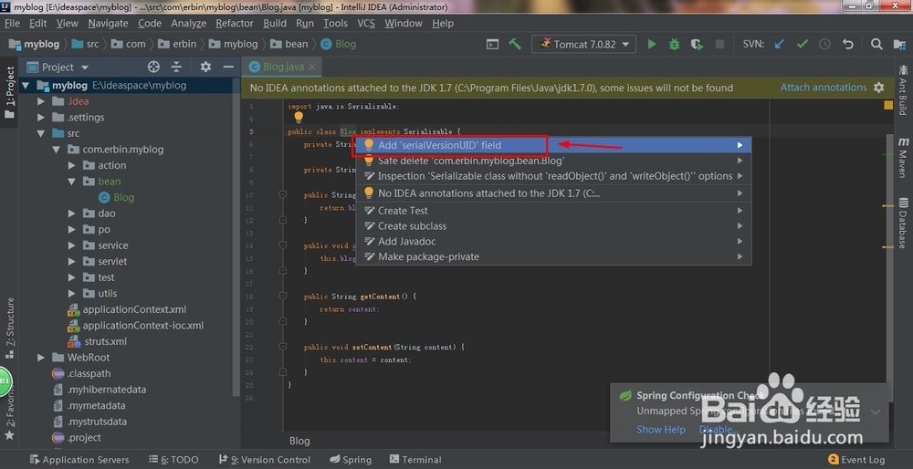913x469 pixels.
Task: Select Blog class in project tree
Action: click(x=117, y=197)
